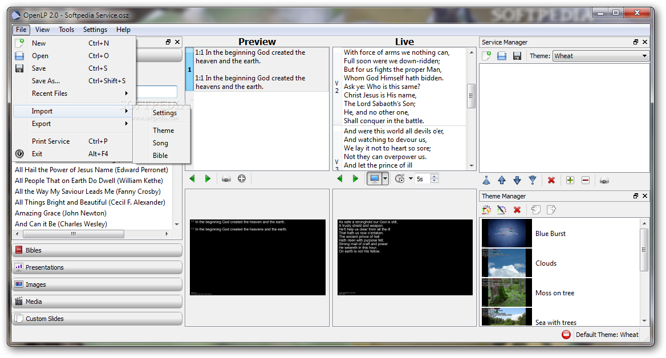Expand all service items with plus
This screenshot has width=666, height=358.
click(x=570, y=181)
